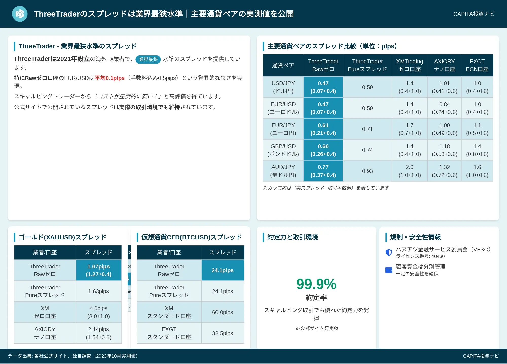This screenshot has height=364, width=507.
Task: Click the XM ゼロ口座 row in gold table
Action: [68, 312]
